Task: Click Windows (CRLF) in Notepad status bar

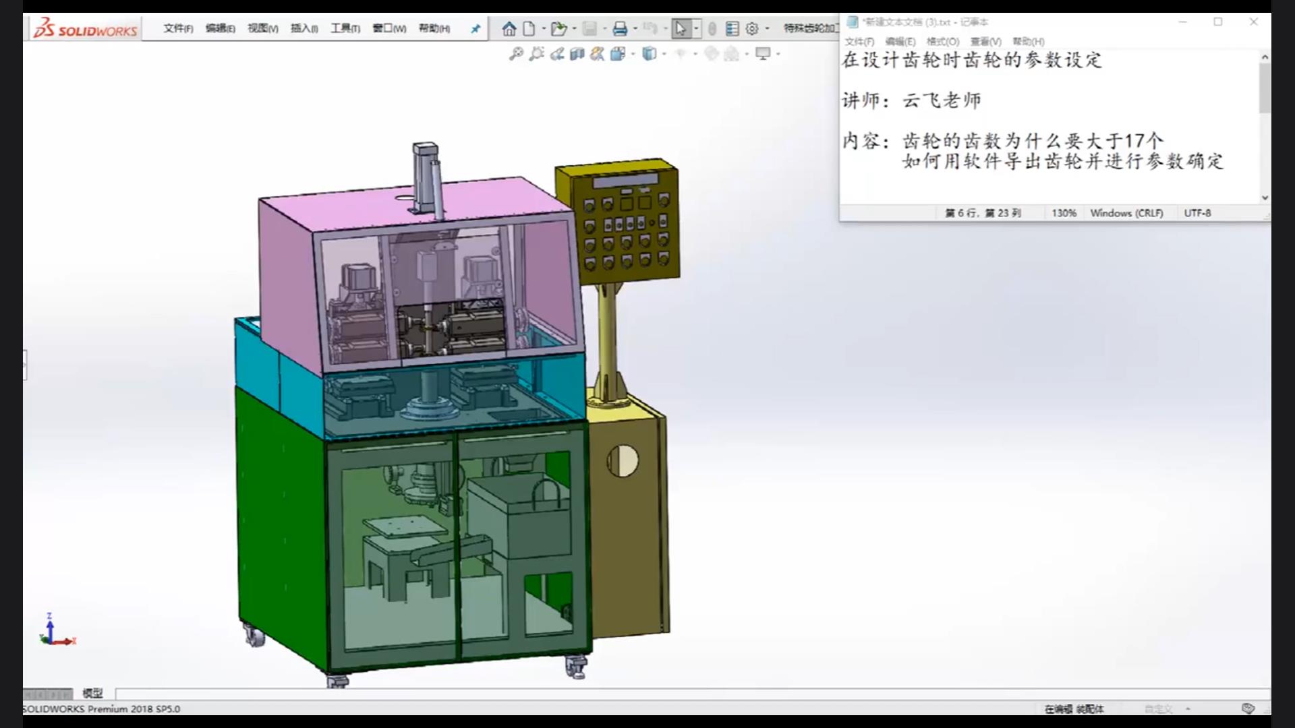Action: (x=1126, y=213)
